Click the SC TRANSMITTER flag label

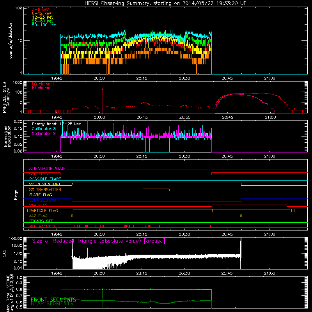point(45,190)
